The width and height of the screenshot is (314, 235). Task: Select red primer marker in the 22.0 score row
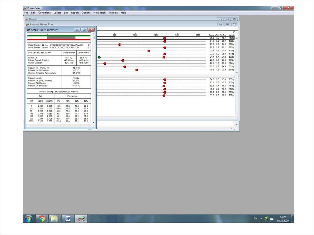164,54
